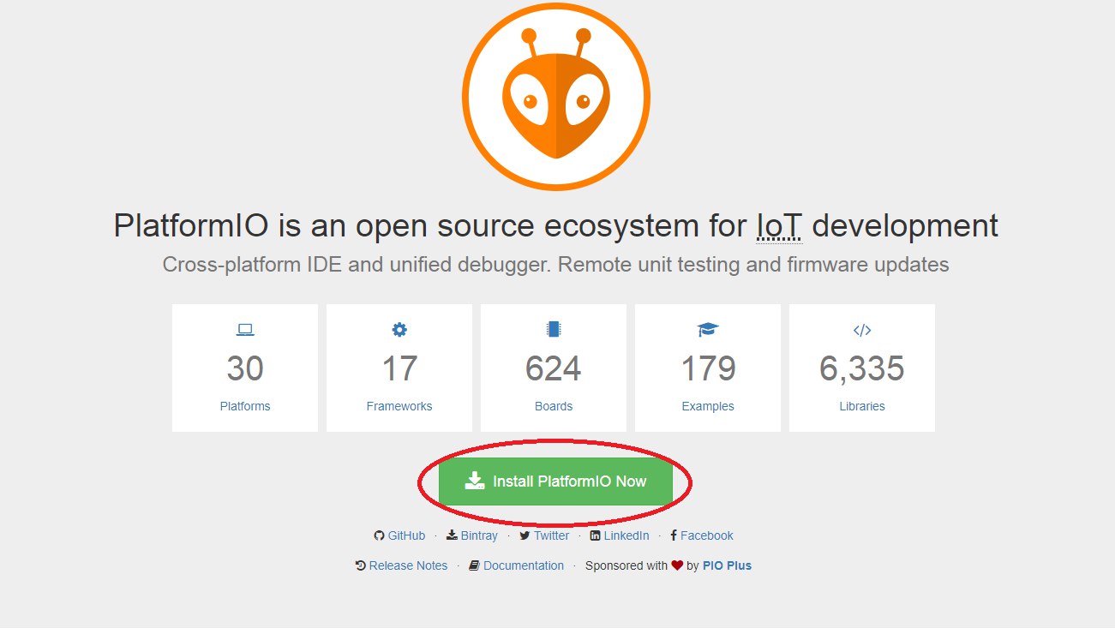Open the Platforms link
The height and width of the screenshot is (640, 1115).
coord(245,406)
